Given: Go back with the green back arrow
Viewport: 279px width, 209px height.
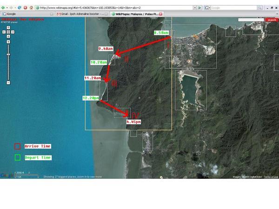Looking at the screenshot, I should pos(3,7).
